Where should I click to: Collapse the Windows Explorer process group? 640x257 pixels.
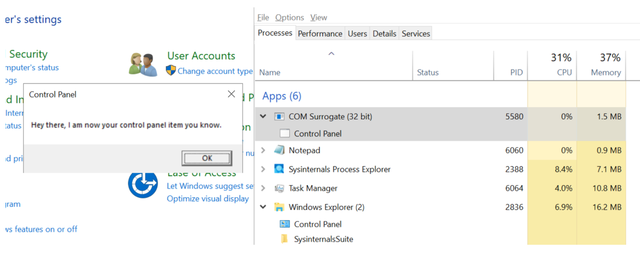(x=263, y=207)
